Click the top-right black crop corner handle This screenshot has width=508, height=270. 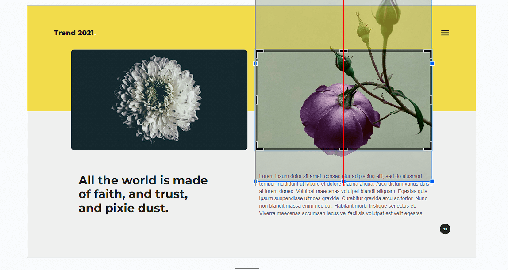(x=428, y=54)
